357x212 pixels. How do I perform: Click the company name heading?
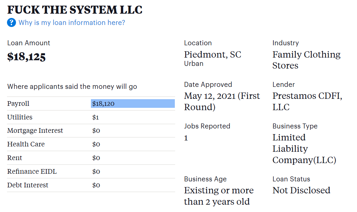tap(75, 10)
